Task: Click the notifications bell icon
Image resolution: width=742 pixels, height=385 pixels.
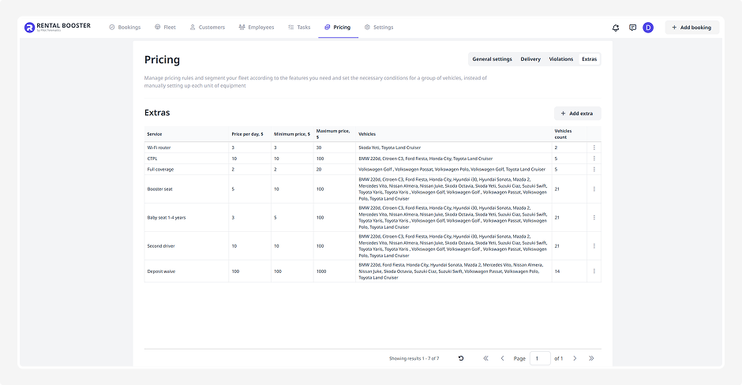Action: 616,28
